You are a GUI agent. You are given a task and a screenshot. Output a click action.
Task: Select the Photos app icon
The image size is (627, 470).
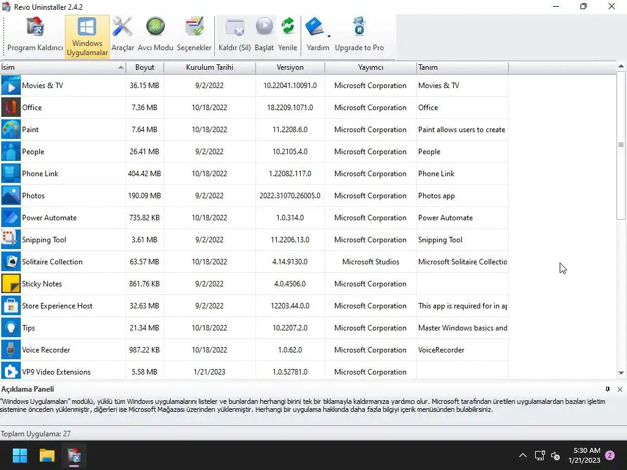click(11, 195)
